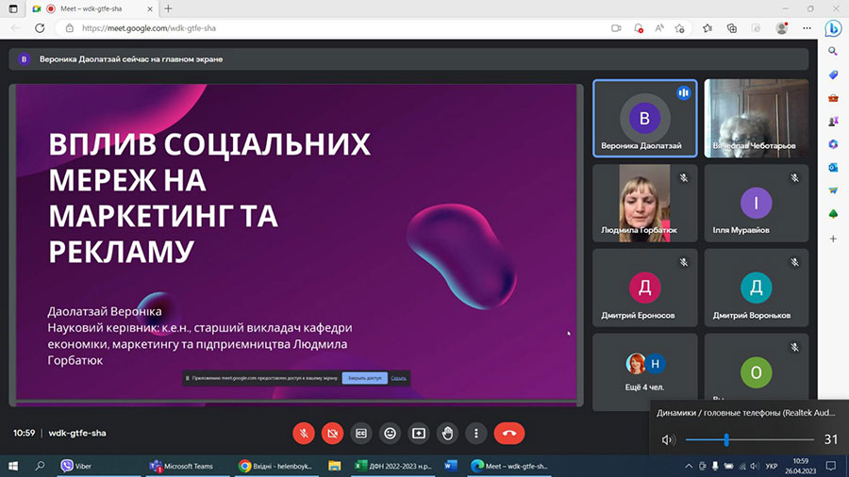Click the browser address bar URL
Viewport: 849px width, 477px height.
(149, 28)
